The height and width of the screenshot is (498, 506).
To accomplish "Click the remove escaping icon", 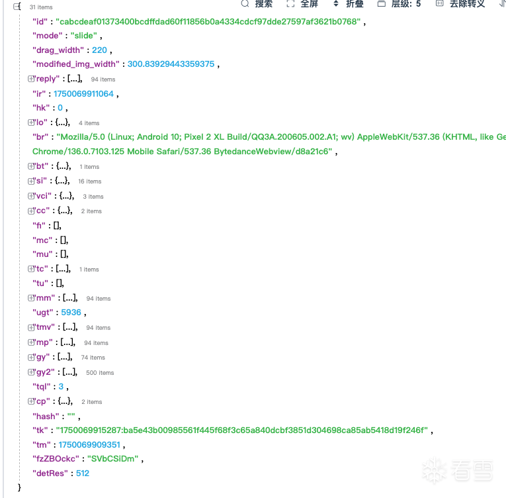I will [439, 3].
